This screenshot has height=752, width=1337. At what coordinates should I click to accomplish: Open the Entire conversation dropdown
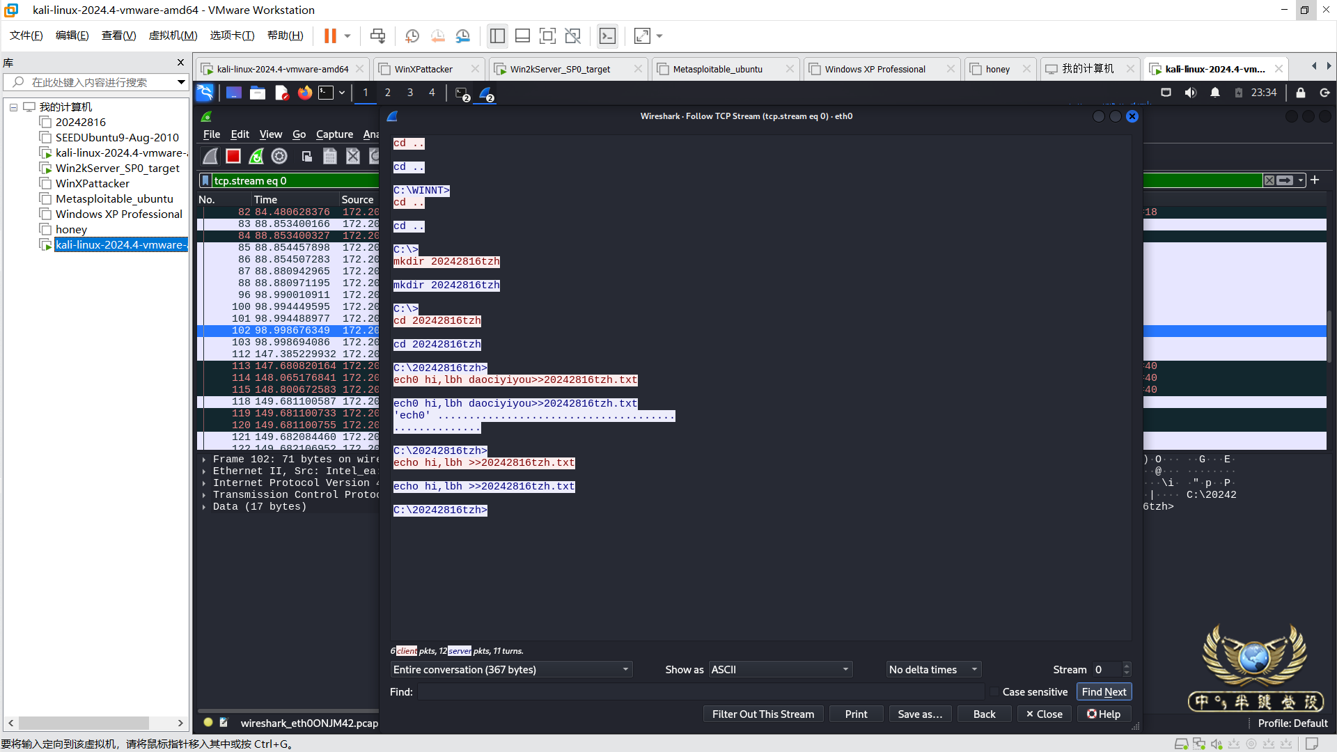(x=511, y=670)
